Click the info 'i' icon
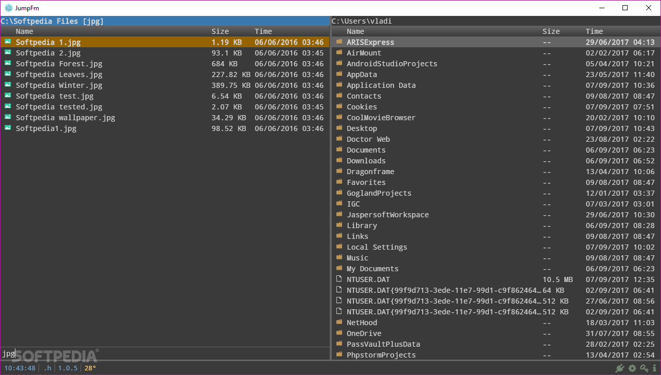 654,368
